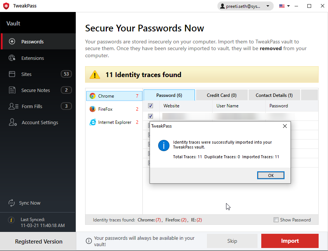
Task: Uncheck the first password row checkbox
Action: (151, 116)
